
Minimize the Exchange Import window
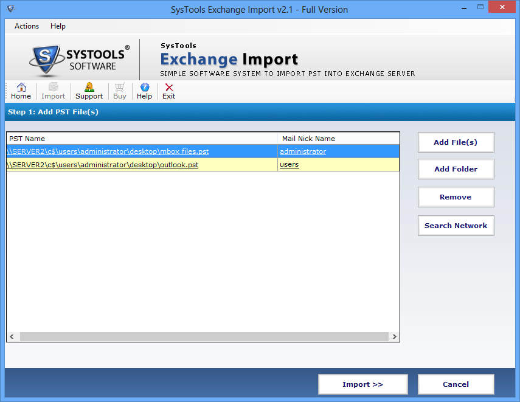[x=464, y=8]
